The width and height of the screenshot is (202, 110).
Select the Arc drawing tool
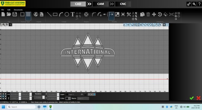[61, 14]
